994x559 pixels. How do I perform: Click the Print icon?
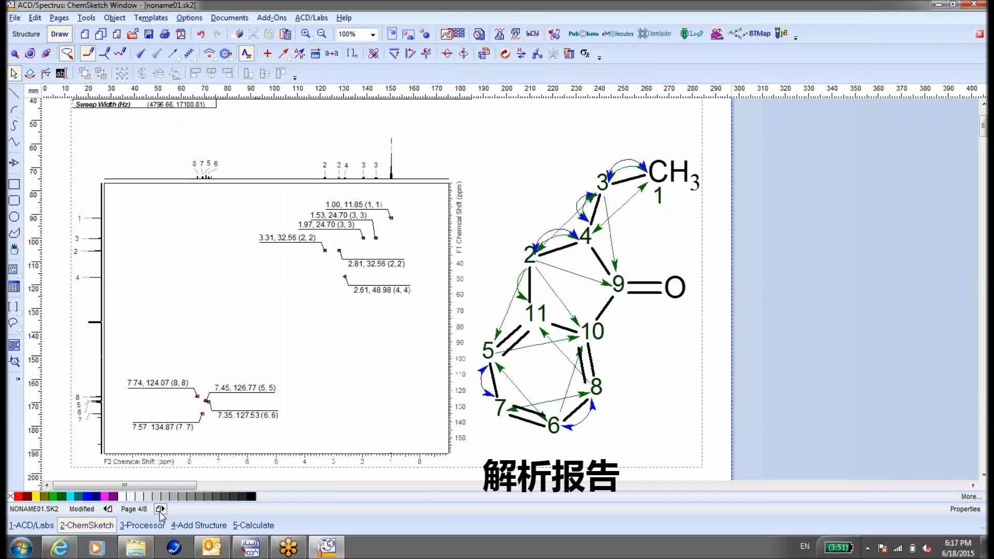(165, 34)
